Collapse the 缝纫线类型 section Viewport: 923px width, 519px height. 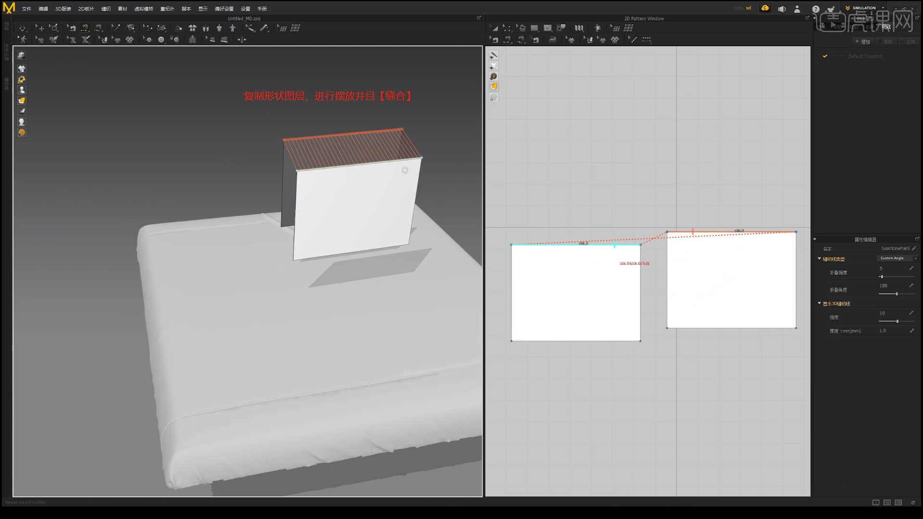[x=820, y=259]
